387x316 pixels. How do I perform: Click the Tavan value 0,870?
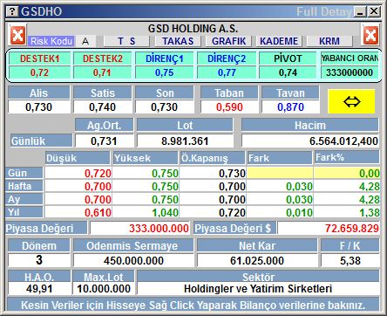(x=290, y=107)
